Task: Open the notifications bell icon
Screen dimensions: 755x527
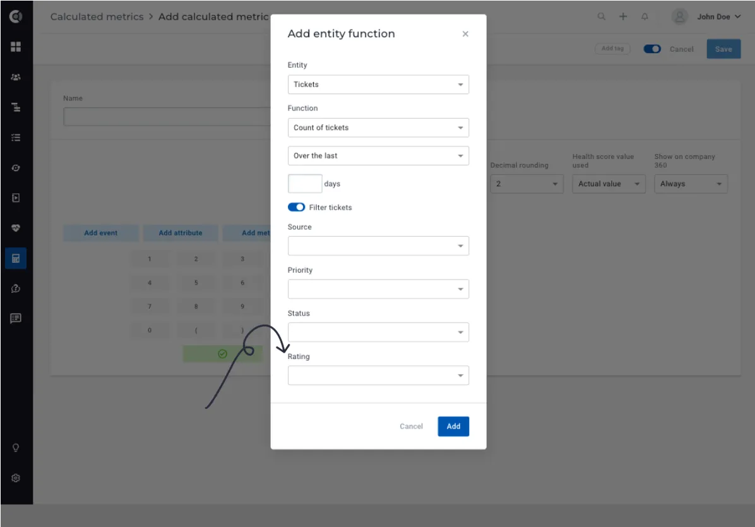Action: coord(645,16)
